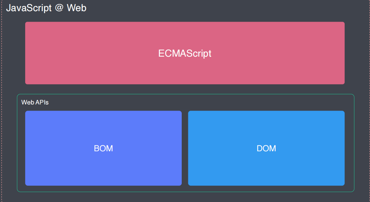Screen dimensions: 370x202
Task: Click the "@" symbol in the title
Action: point(59,8)
